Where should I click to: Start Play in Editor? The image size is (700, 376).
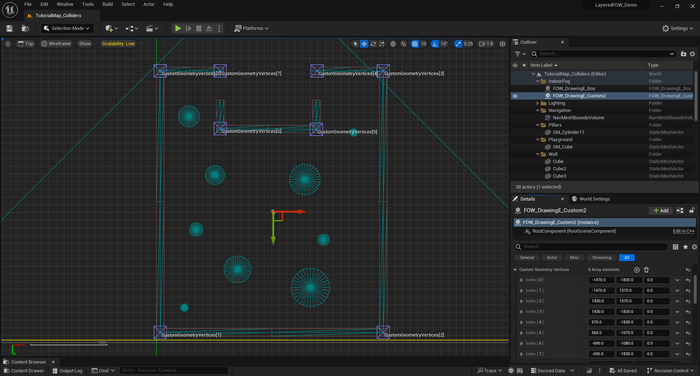178,28
